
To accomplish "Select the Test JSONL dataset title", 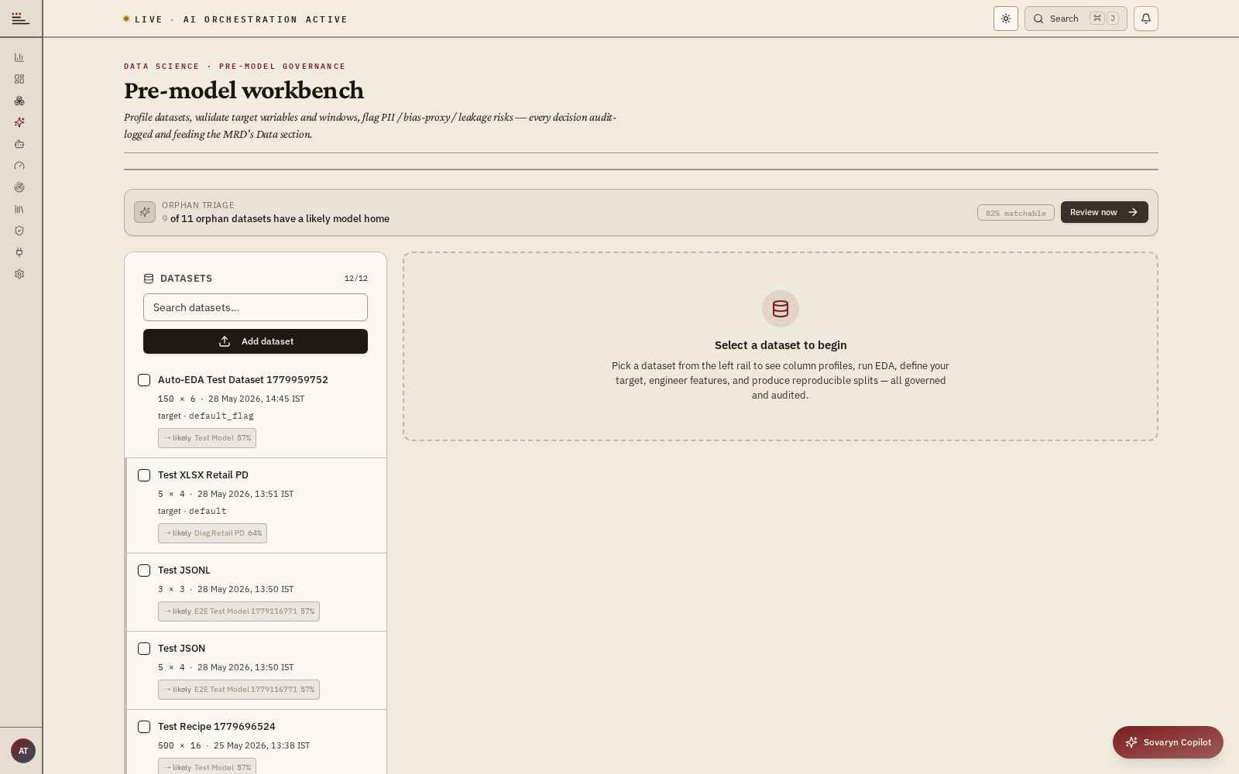I will coord(184,570).
